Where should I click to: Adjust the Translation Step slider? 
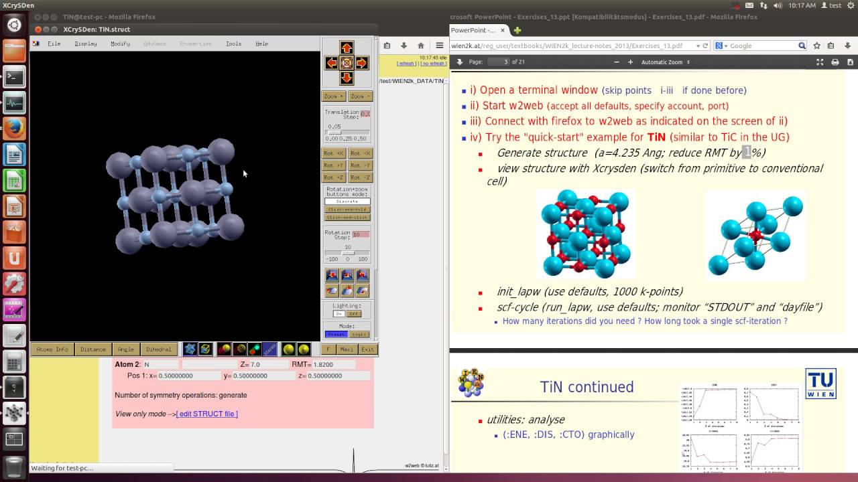[x=347, y=132]
